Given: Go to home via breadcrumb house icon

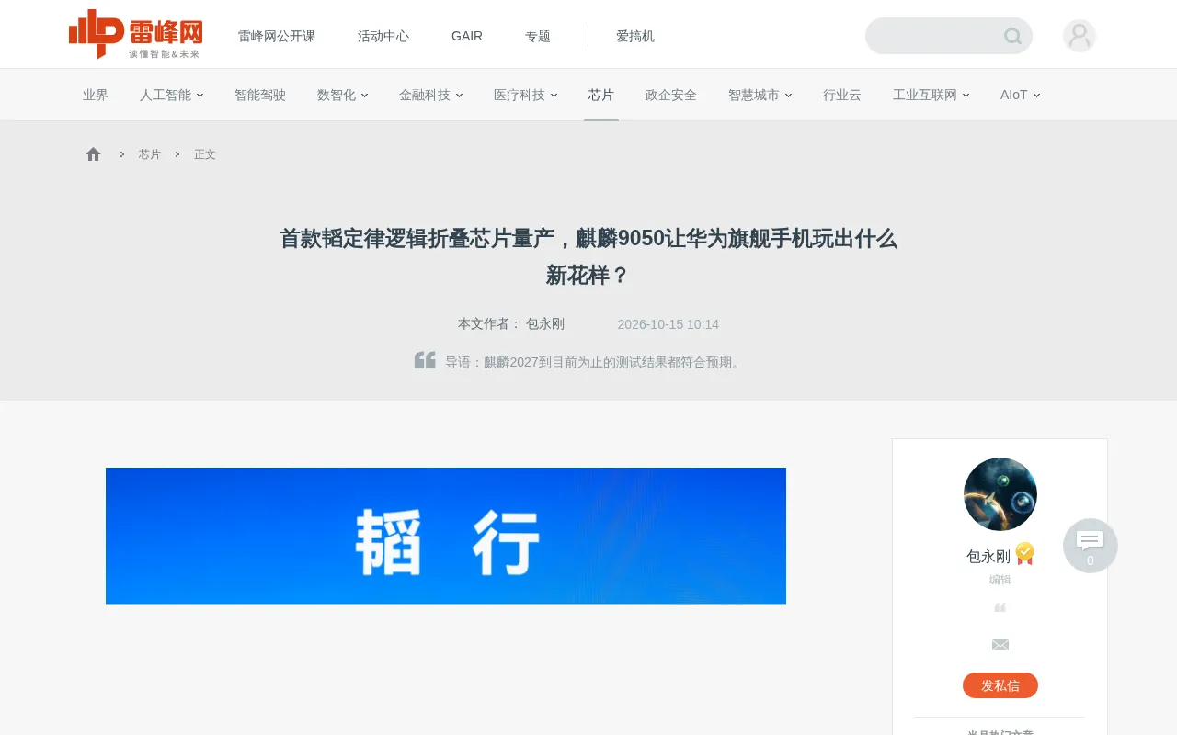Looking at the screenshot, I should [93, 154].
